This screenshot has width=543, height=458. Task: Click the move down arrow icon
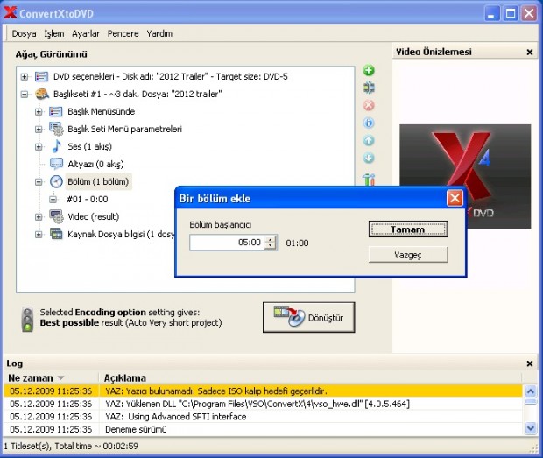(x=369, y=158)
